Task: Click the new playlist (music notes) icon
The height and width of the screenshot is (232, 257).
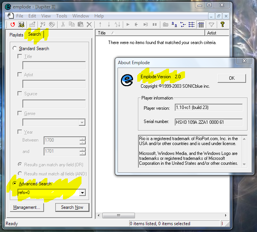Action: point(43,25)
